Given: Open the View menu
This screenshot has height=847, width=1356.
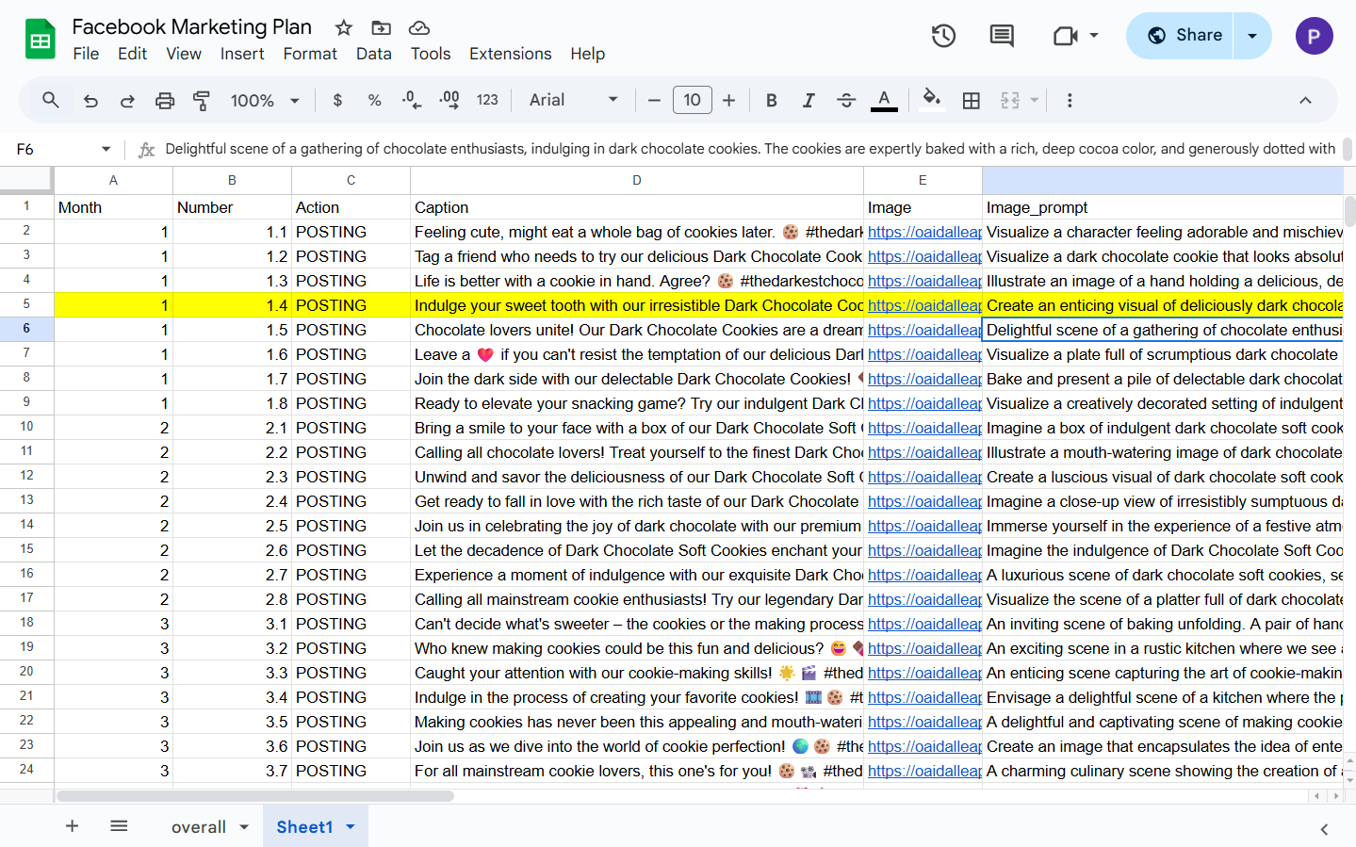Looking at the screenshot, I should [184, 54].
